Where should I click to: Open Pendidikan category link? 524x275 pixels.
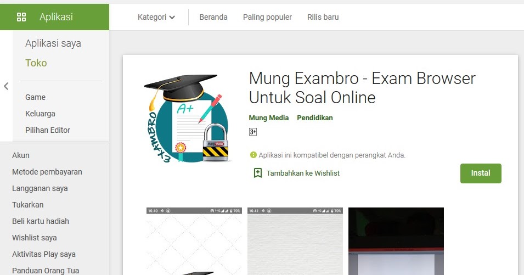pos(315,117)
